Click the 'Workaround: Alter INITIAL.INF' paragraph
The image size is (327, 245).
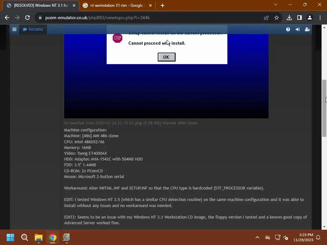click(x=164, y=188)
